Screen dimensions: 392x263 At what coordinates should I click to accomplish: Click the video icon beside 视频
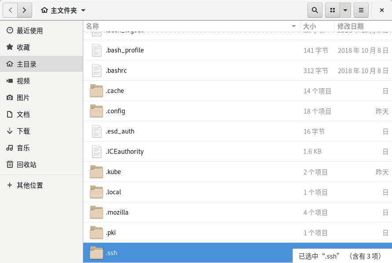10,81
